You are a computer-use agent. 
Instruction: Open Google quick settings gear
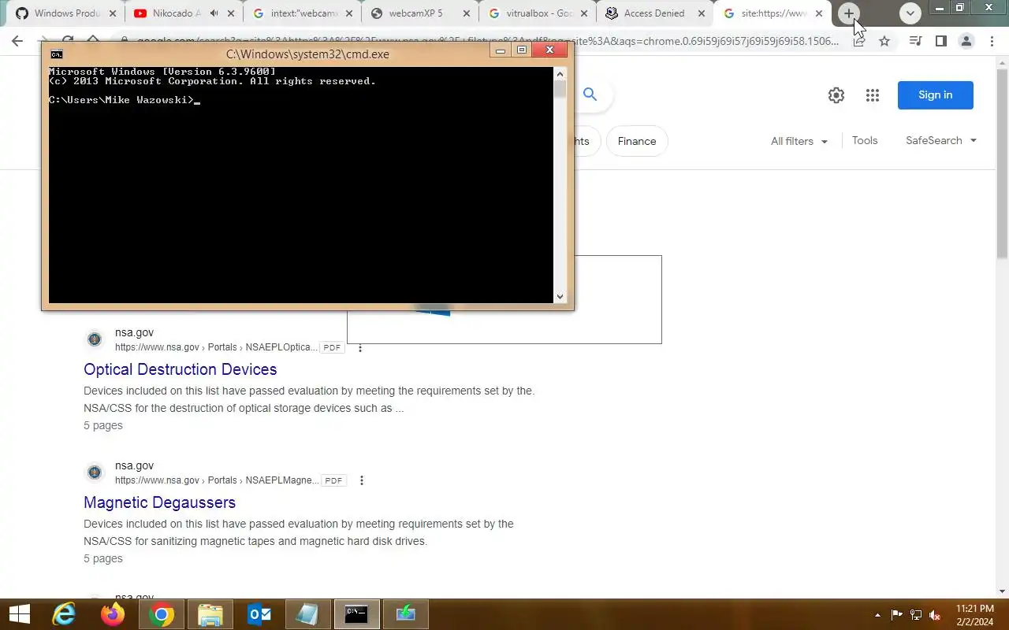point(836,95)
